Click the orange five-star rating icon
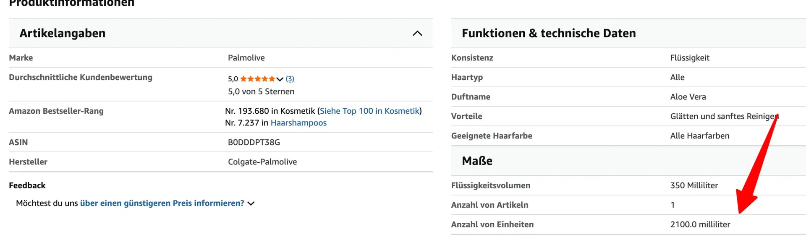Screen dimensions: 806x237 pos(258,78)
